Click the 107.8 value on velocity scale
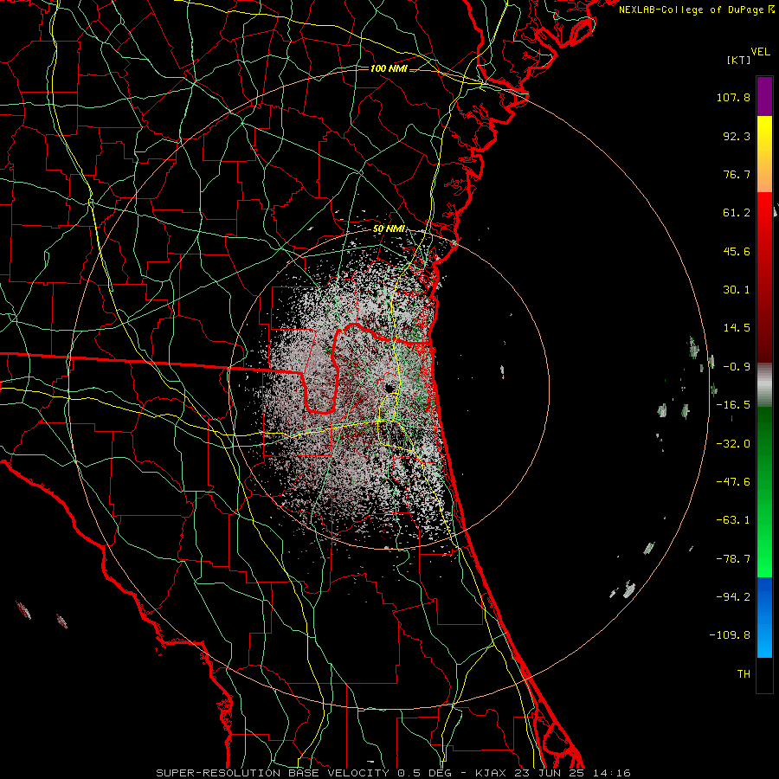The image size is (779, 779). (733, 97)
